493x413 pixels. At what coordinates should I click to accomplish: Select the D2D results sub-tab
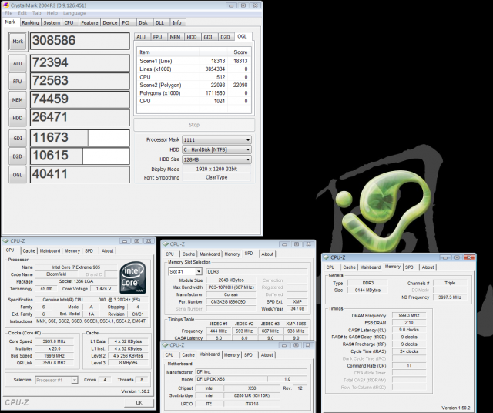[225, 37]
